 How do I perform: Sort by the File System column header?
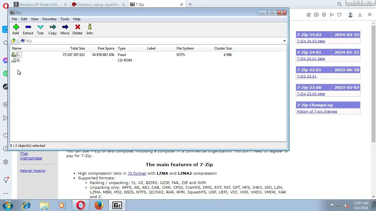point(189,48)
